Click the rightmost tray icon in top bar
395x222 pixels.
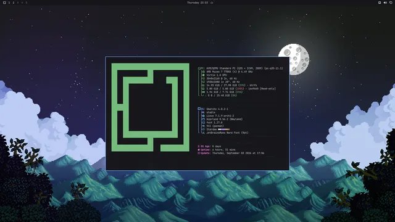pos(391,2)
